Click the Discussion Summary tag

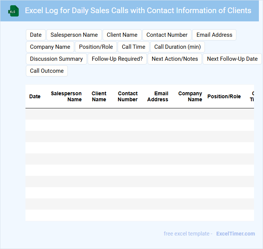click(56, 59)
